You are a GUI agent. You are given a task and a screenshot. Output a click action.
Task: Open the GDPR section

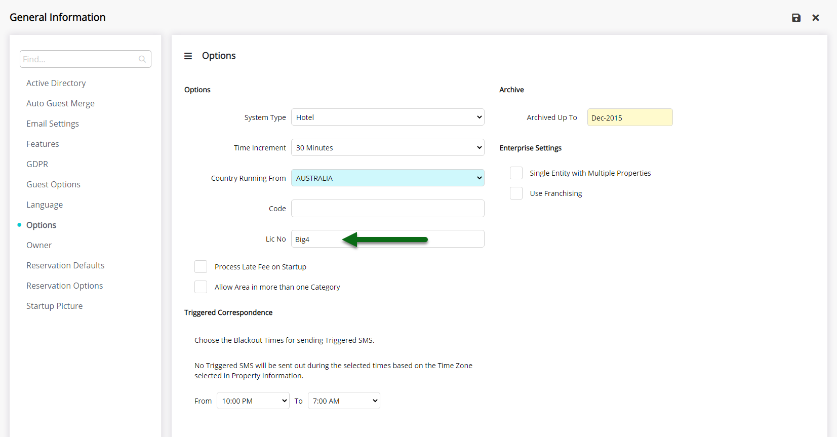click(37, 164)
